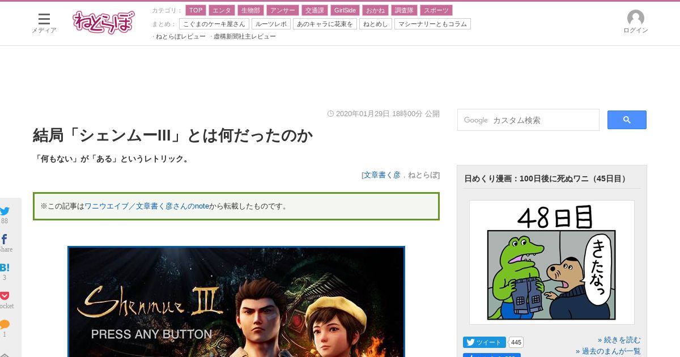Screen dimensions: 680x357
Task: Click author link 文章書く彦
Action: (x=382, y=175)
